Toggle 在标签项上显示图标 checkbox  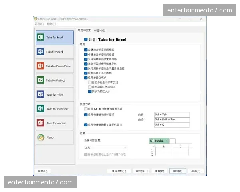coord(86,73)
